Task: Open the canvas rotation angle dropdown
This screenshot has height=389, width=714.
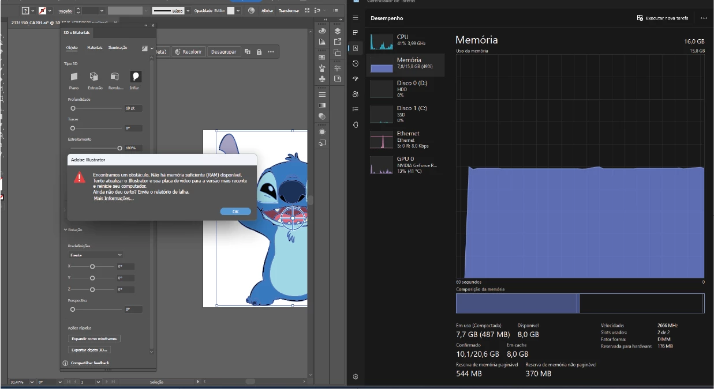Action: pyautogui.click(x=60, y=382)
